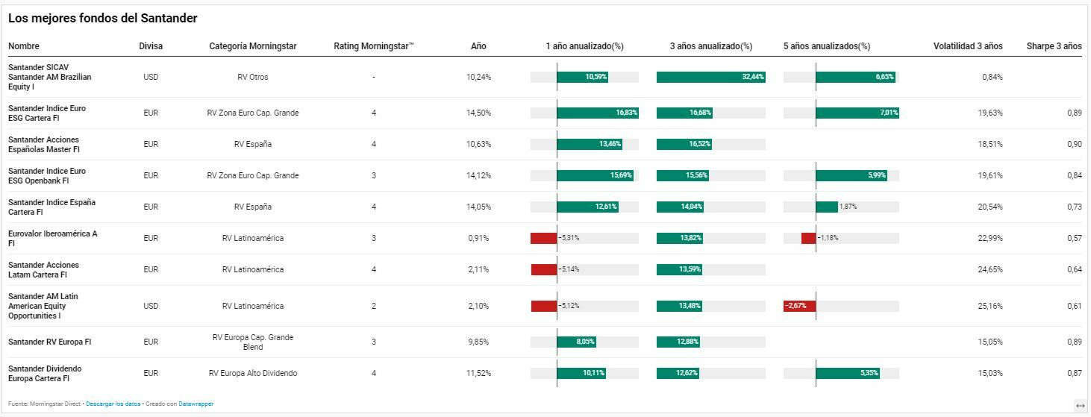Click the "5 años anualizados(%)" header
This screenshot has width=1091, height=417.
(827, 46)
